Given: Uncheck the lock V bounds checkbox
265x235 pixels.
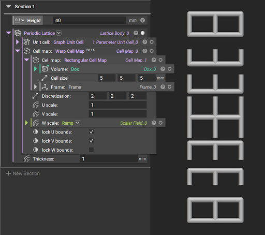Looking at the screenshot, I should pos(91,141).
